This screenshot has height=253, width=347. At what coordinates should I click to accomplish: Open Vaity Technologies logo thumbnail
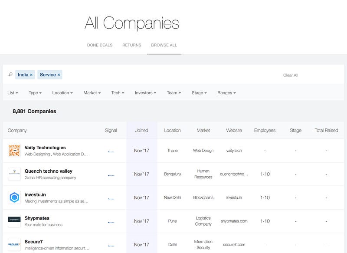point(14,151)
